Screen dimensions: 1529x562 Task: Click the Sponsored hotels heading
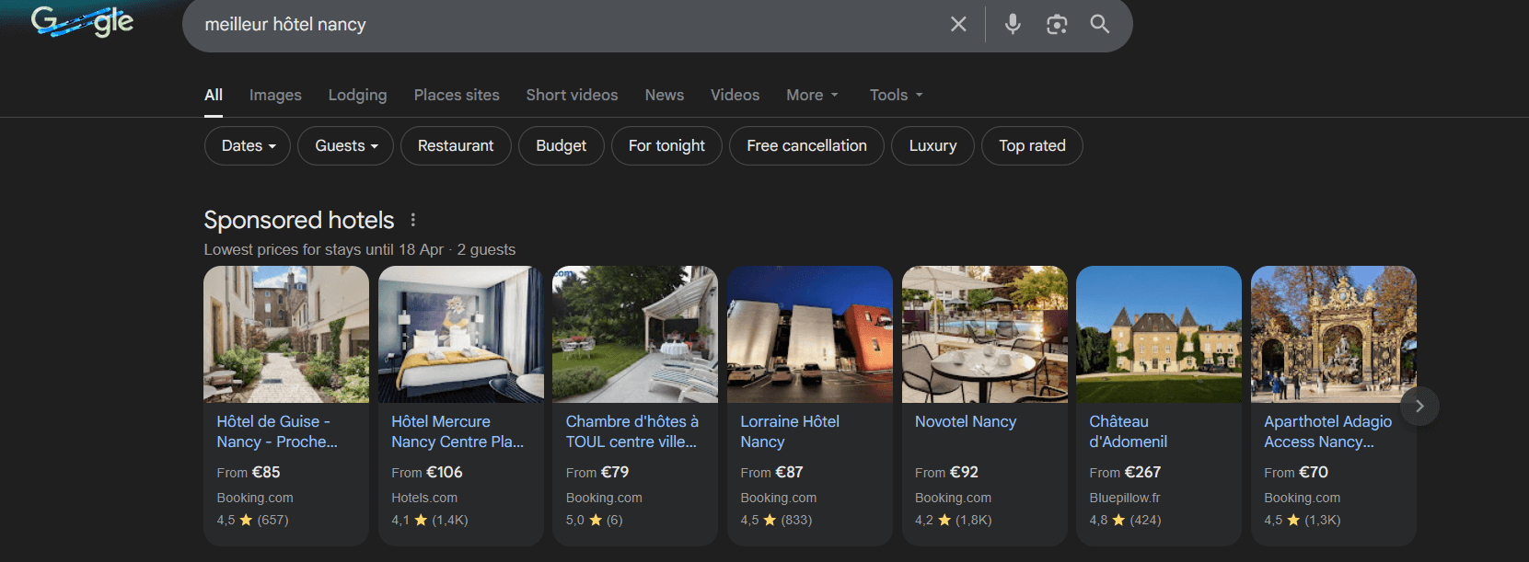(x=299, y=220)
